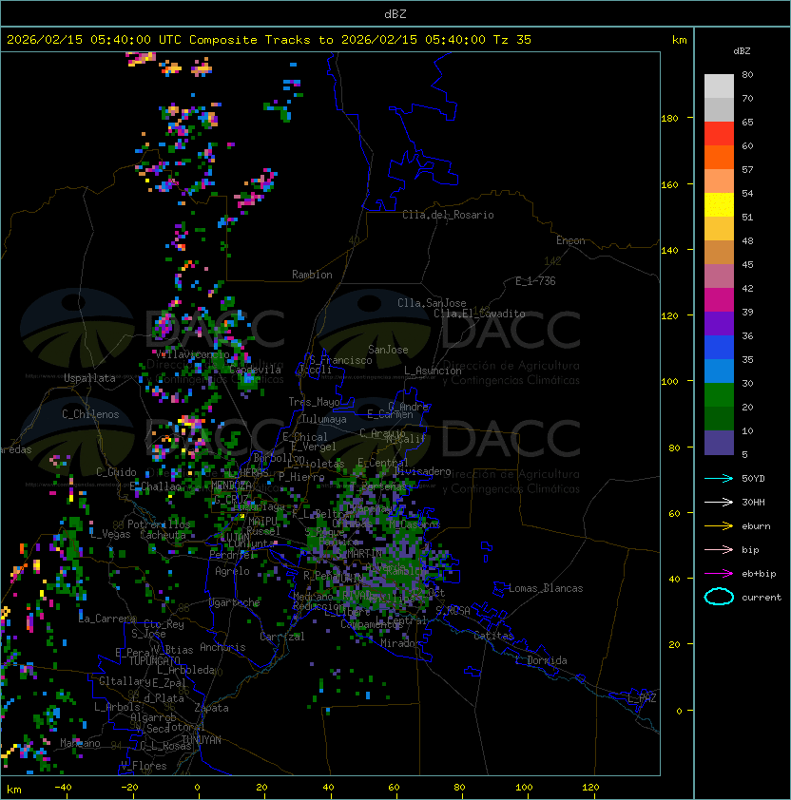
Task: Pick the orange swatch between 60 and 57
Action: 719,157
